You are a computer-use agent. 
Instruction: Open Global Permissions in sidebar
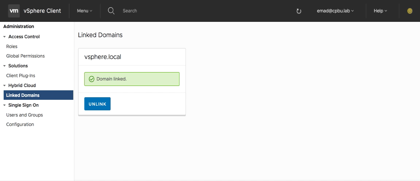coord(26,56)
